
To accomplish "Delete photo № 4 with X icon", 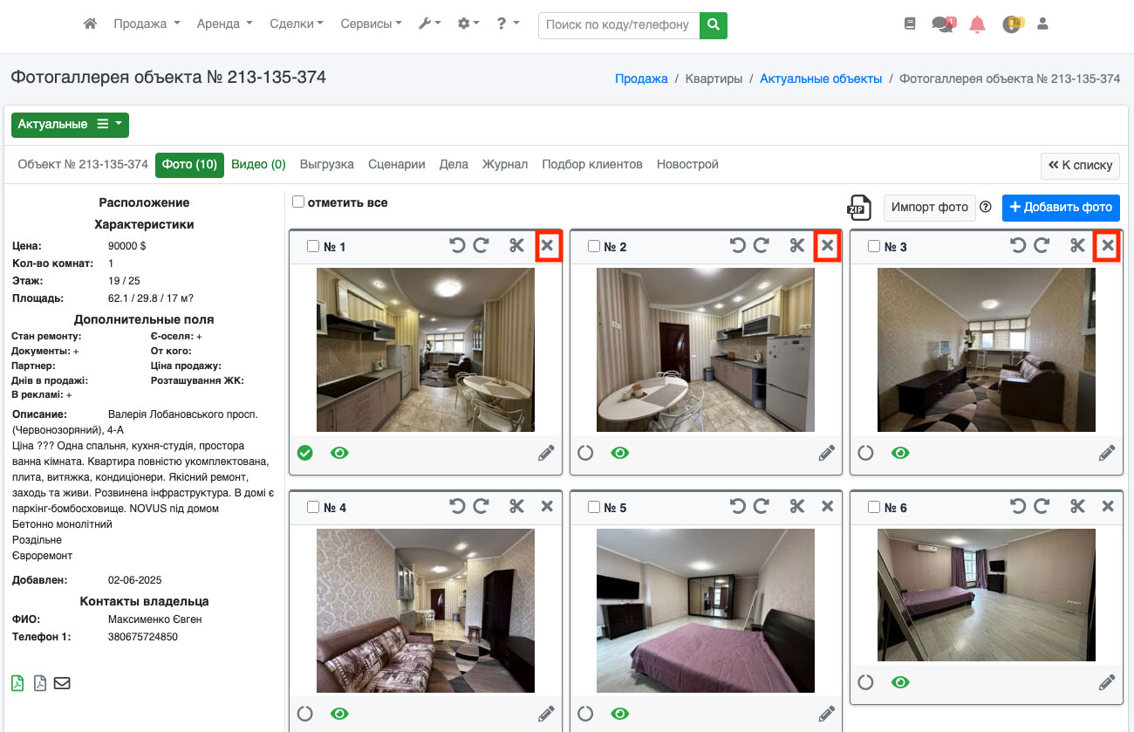I will point(547,506).
